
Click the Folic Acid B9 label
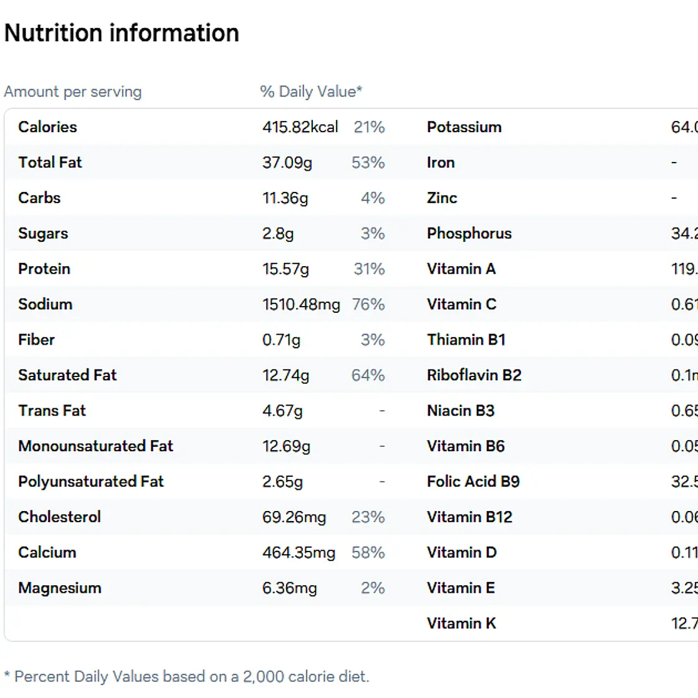pos(473,482)
